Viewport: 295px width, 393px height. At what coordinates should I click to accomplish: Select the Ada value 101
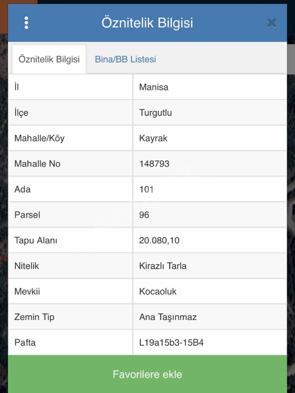point(146,190)
